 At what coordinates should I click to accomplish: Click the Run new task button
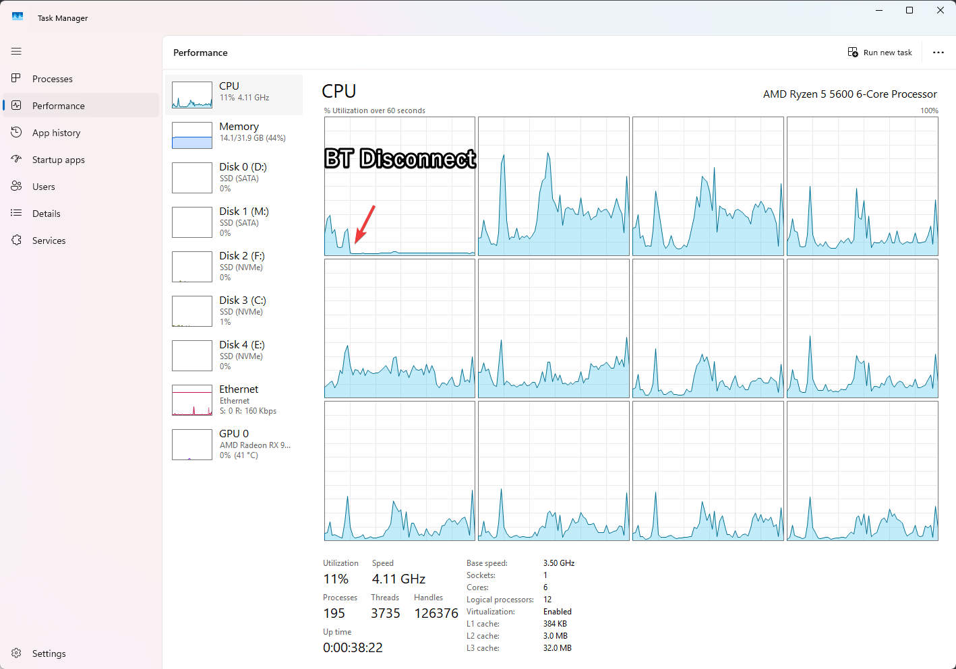click(x=880, y=53)
